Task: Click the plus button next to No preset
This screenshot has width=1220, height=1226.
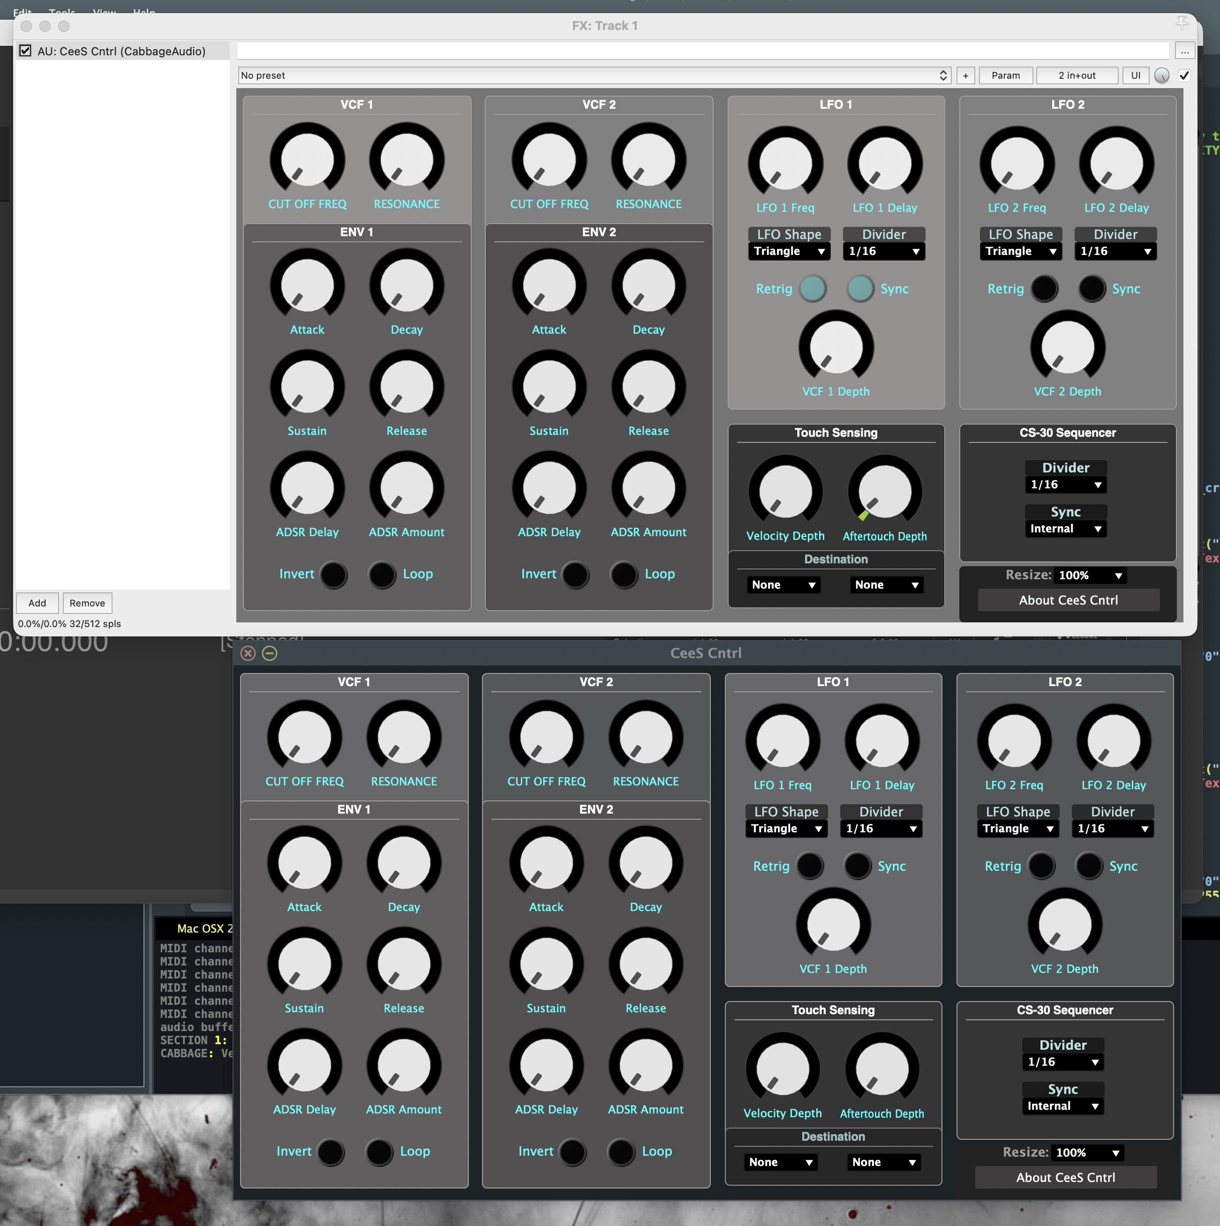Action: (x=965, y=75)
